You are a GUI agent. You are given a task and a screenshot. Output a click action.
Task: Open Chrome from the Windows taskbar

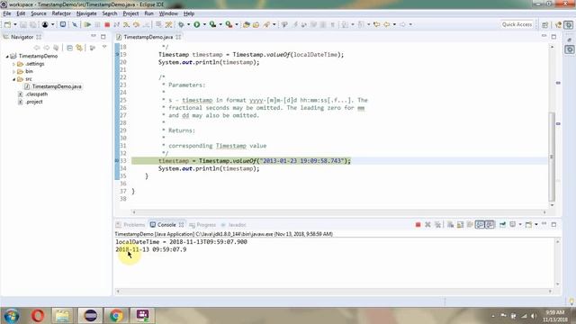[116, 316]
